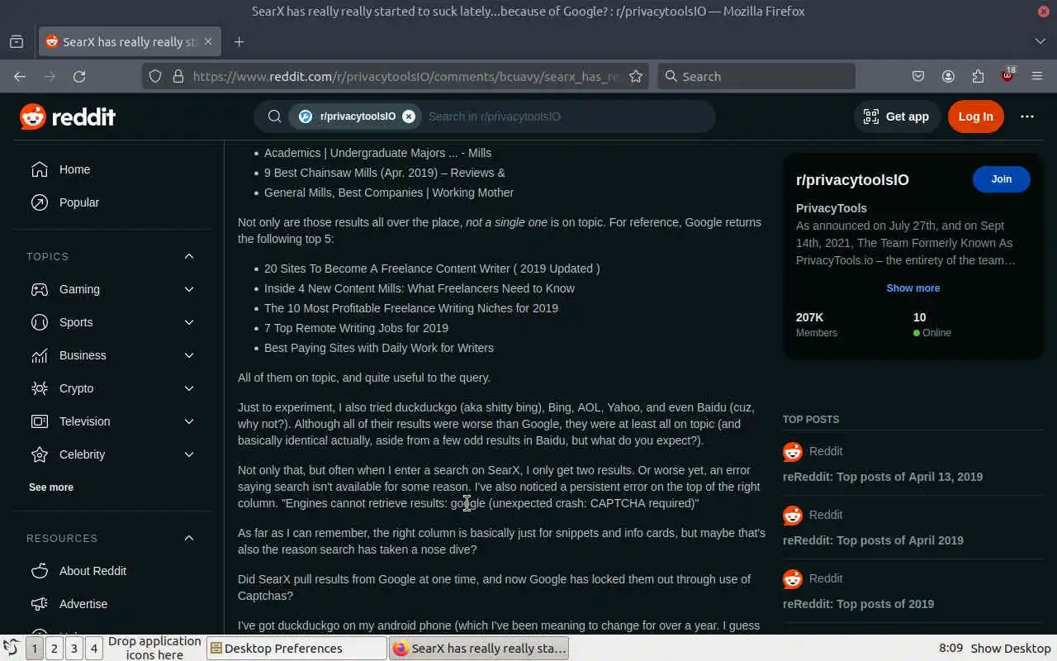Screen dimensions: 1057x661
Task: Open the Firefox account icon
Action: [948, 76]
